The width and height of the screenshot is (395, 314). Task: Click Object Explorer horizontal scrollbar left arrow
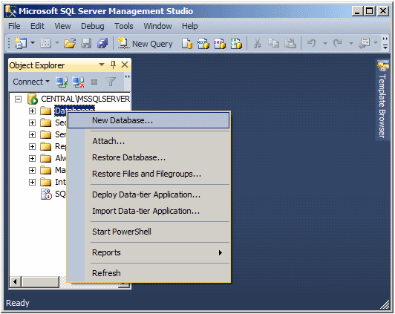pos(15,281)
